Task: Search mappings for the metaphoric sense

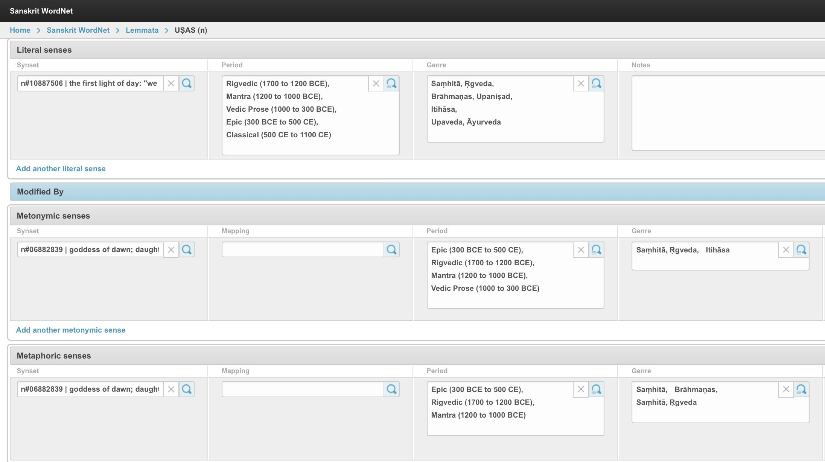Action: (392, 389)
